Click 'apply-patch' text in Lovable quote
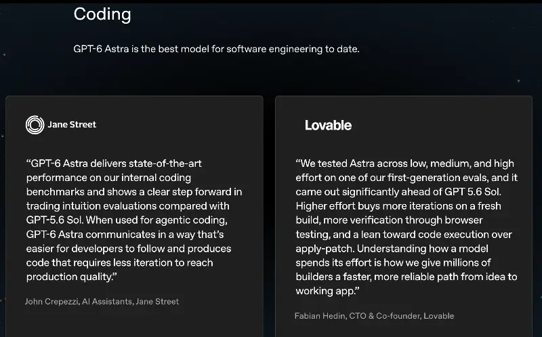Viewport: 542px width, 337px height. (325, 249)
